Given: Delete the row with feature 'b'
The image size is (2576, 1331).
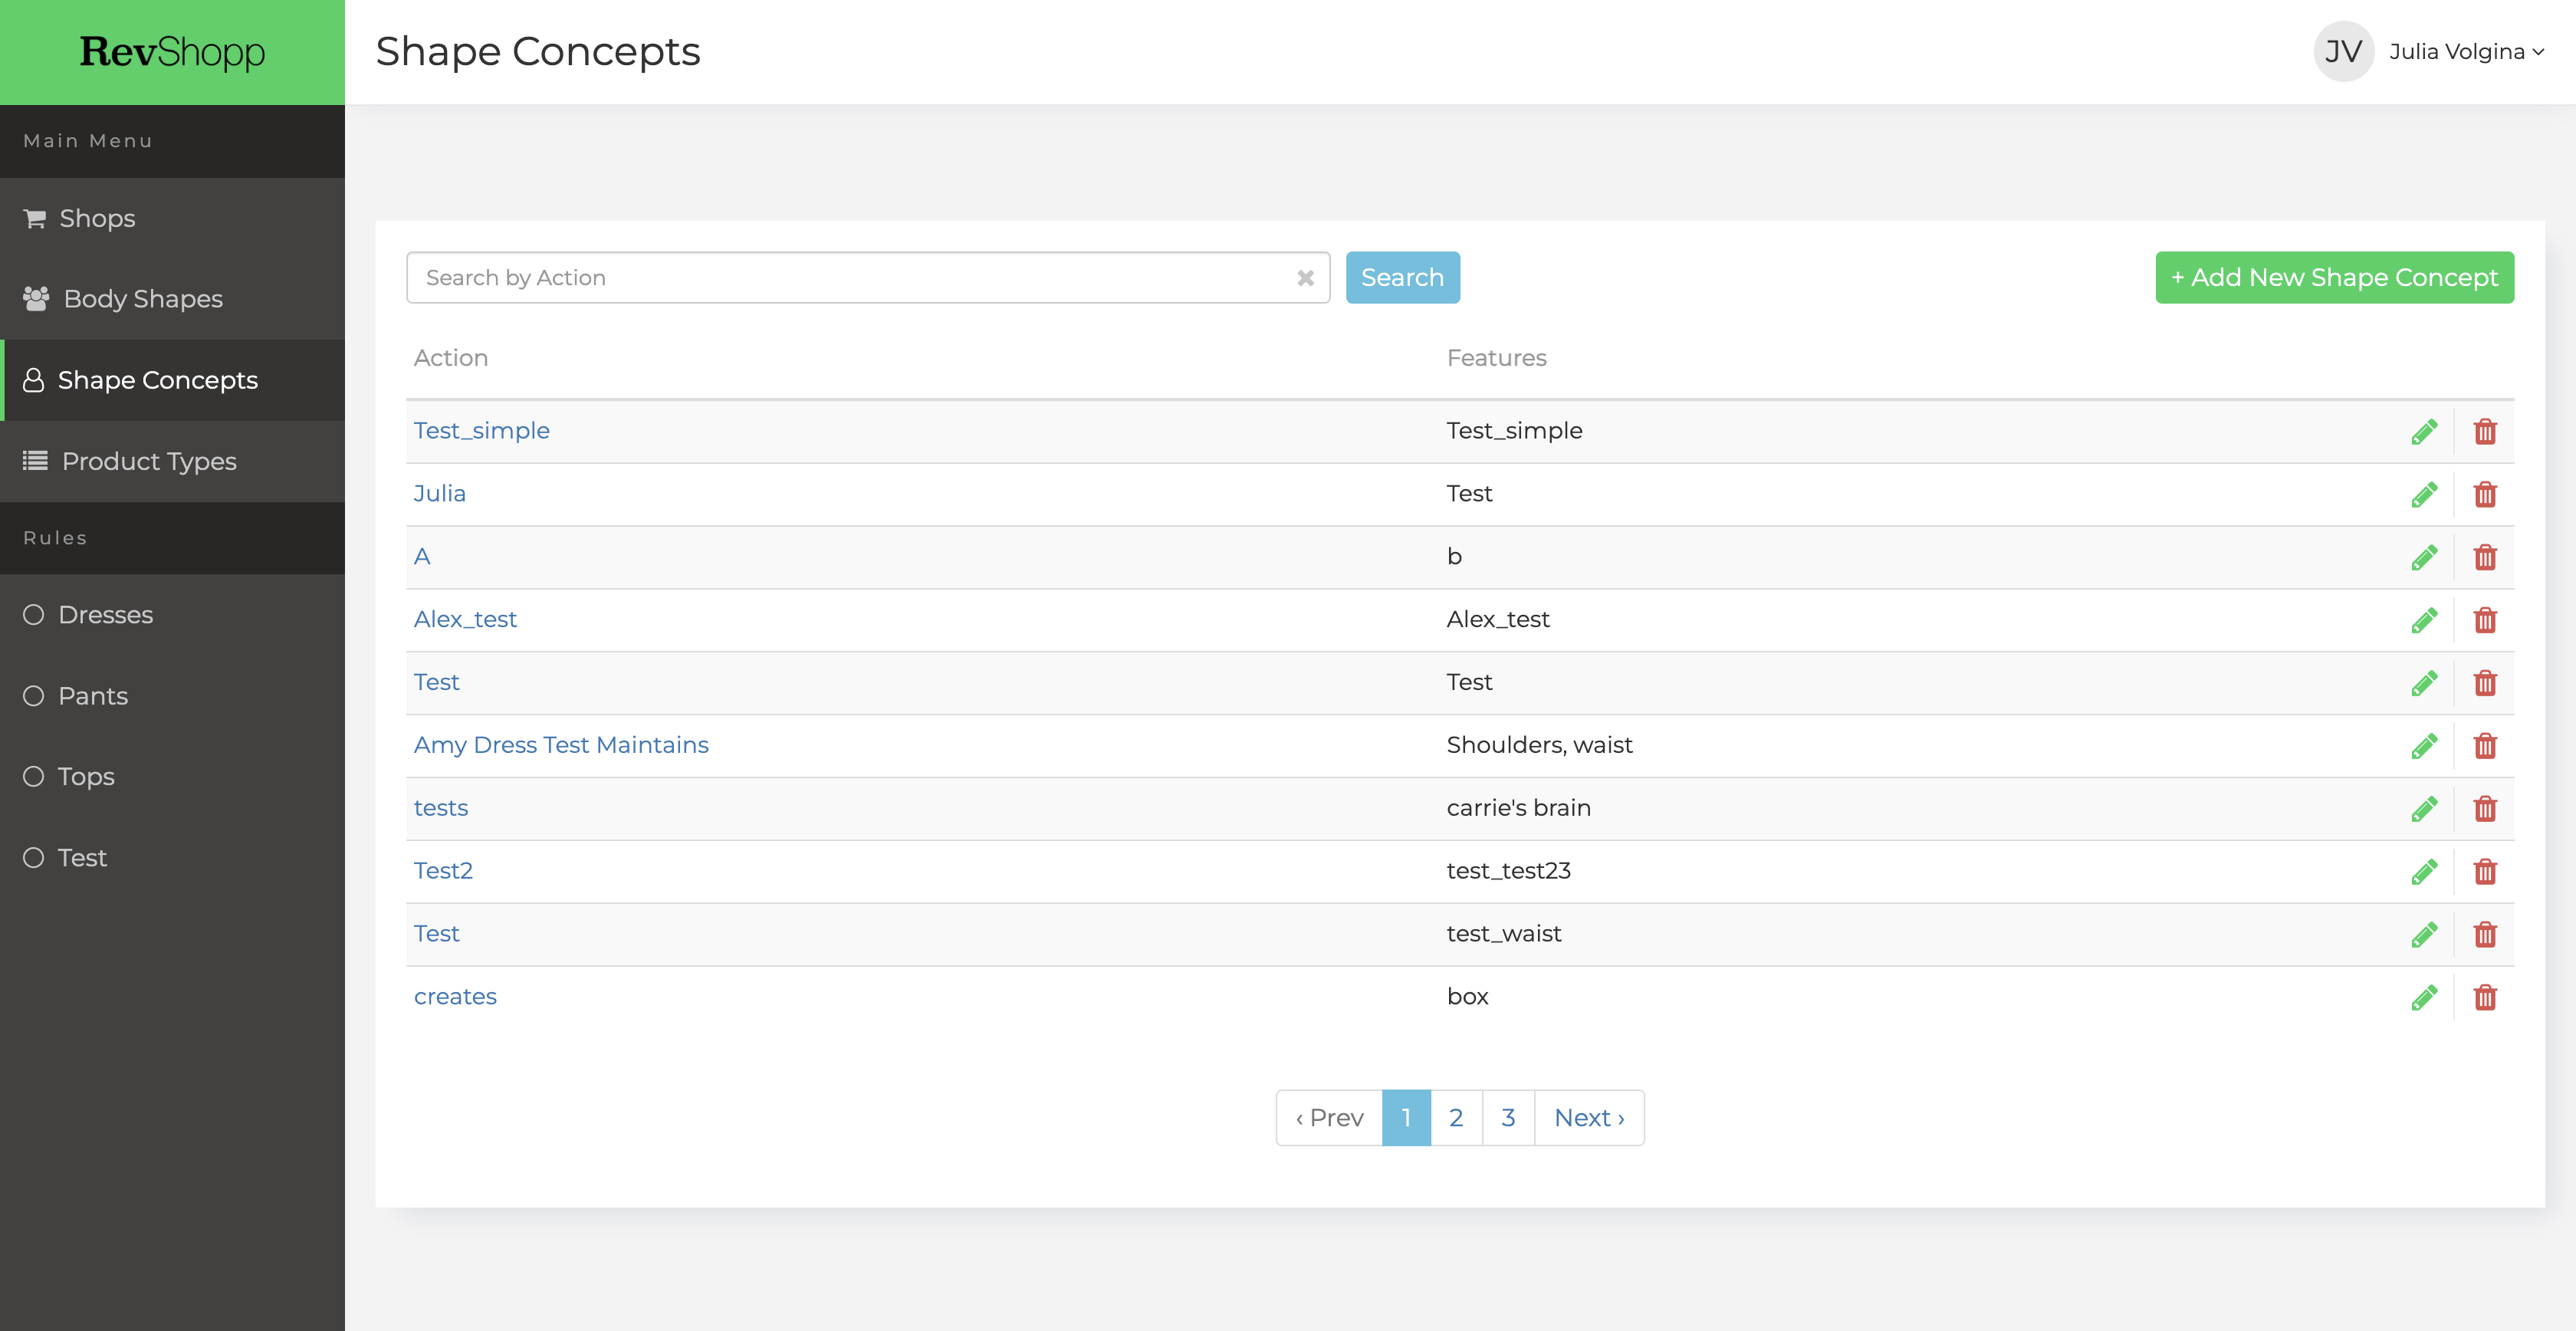Looking at the screenshot, I should click(2485, 558).
